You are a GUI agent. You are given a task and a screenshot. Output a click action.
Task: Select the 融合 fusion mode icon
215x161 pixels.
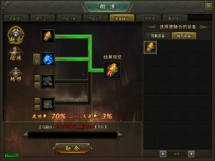pos(16,35)
